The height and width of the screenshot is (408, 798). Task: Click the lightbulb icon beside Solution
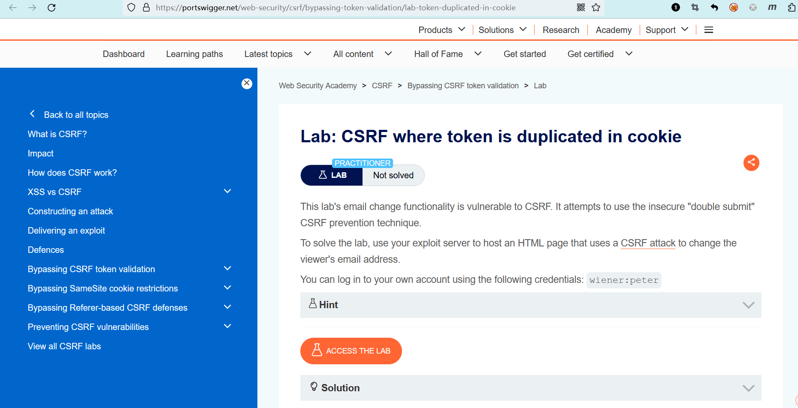[314, 387]
